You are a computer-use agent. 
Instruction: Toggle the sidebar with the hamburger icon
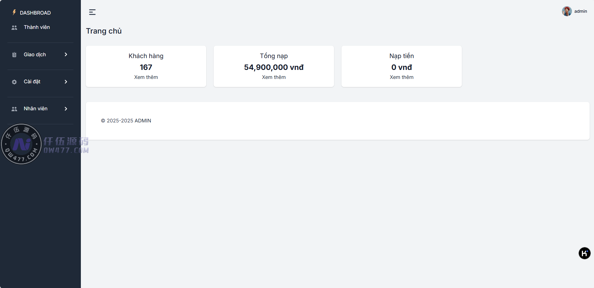click(x=92, y=12)
